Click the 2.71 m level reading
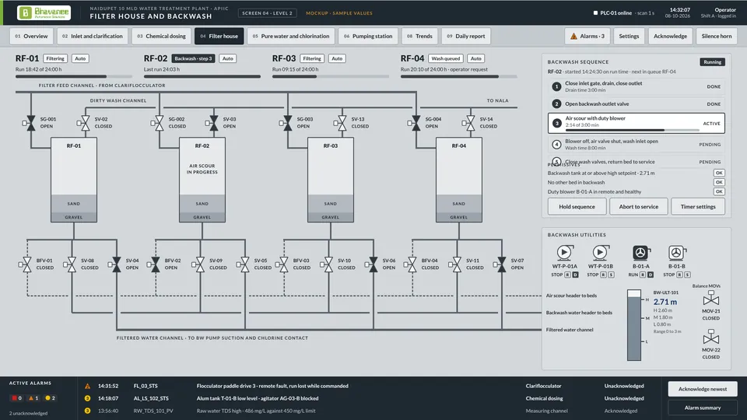 point(665,302)
